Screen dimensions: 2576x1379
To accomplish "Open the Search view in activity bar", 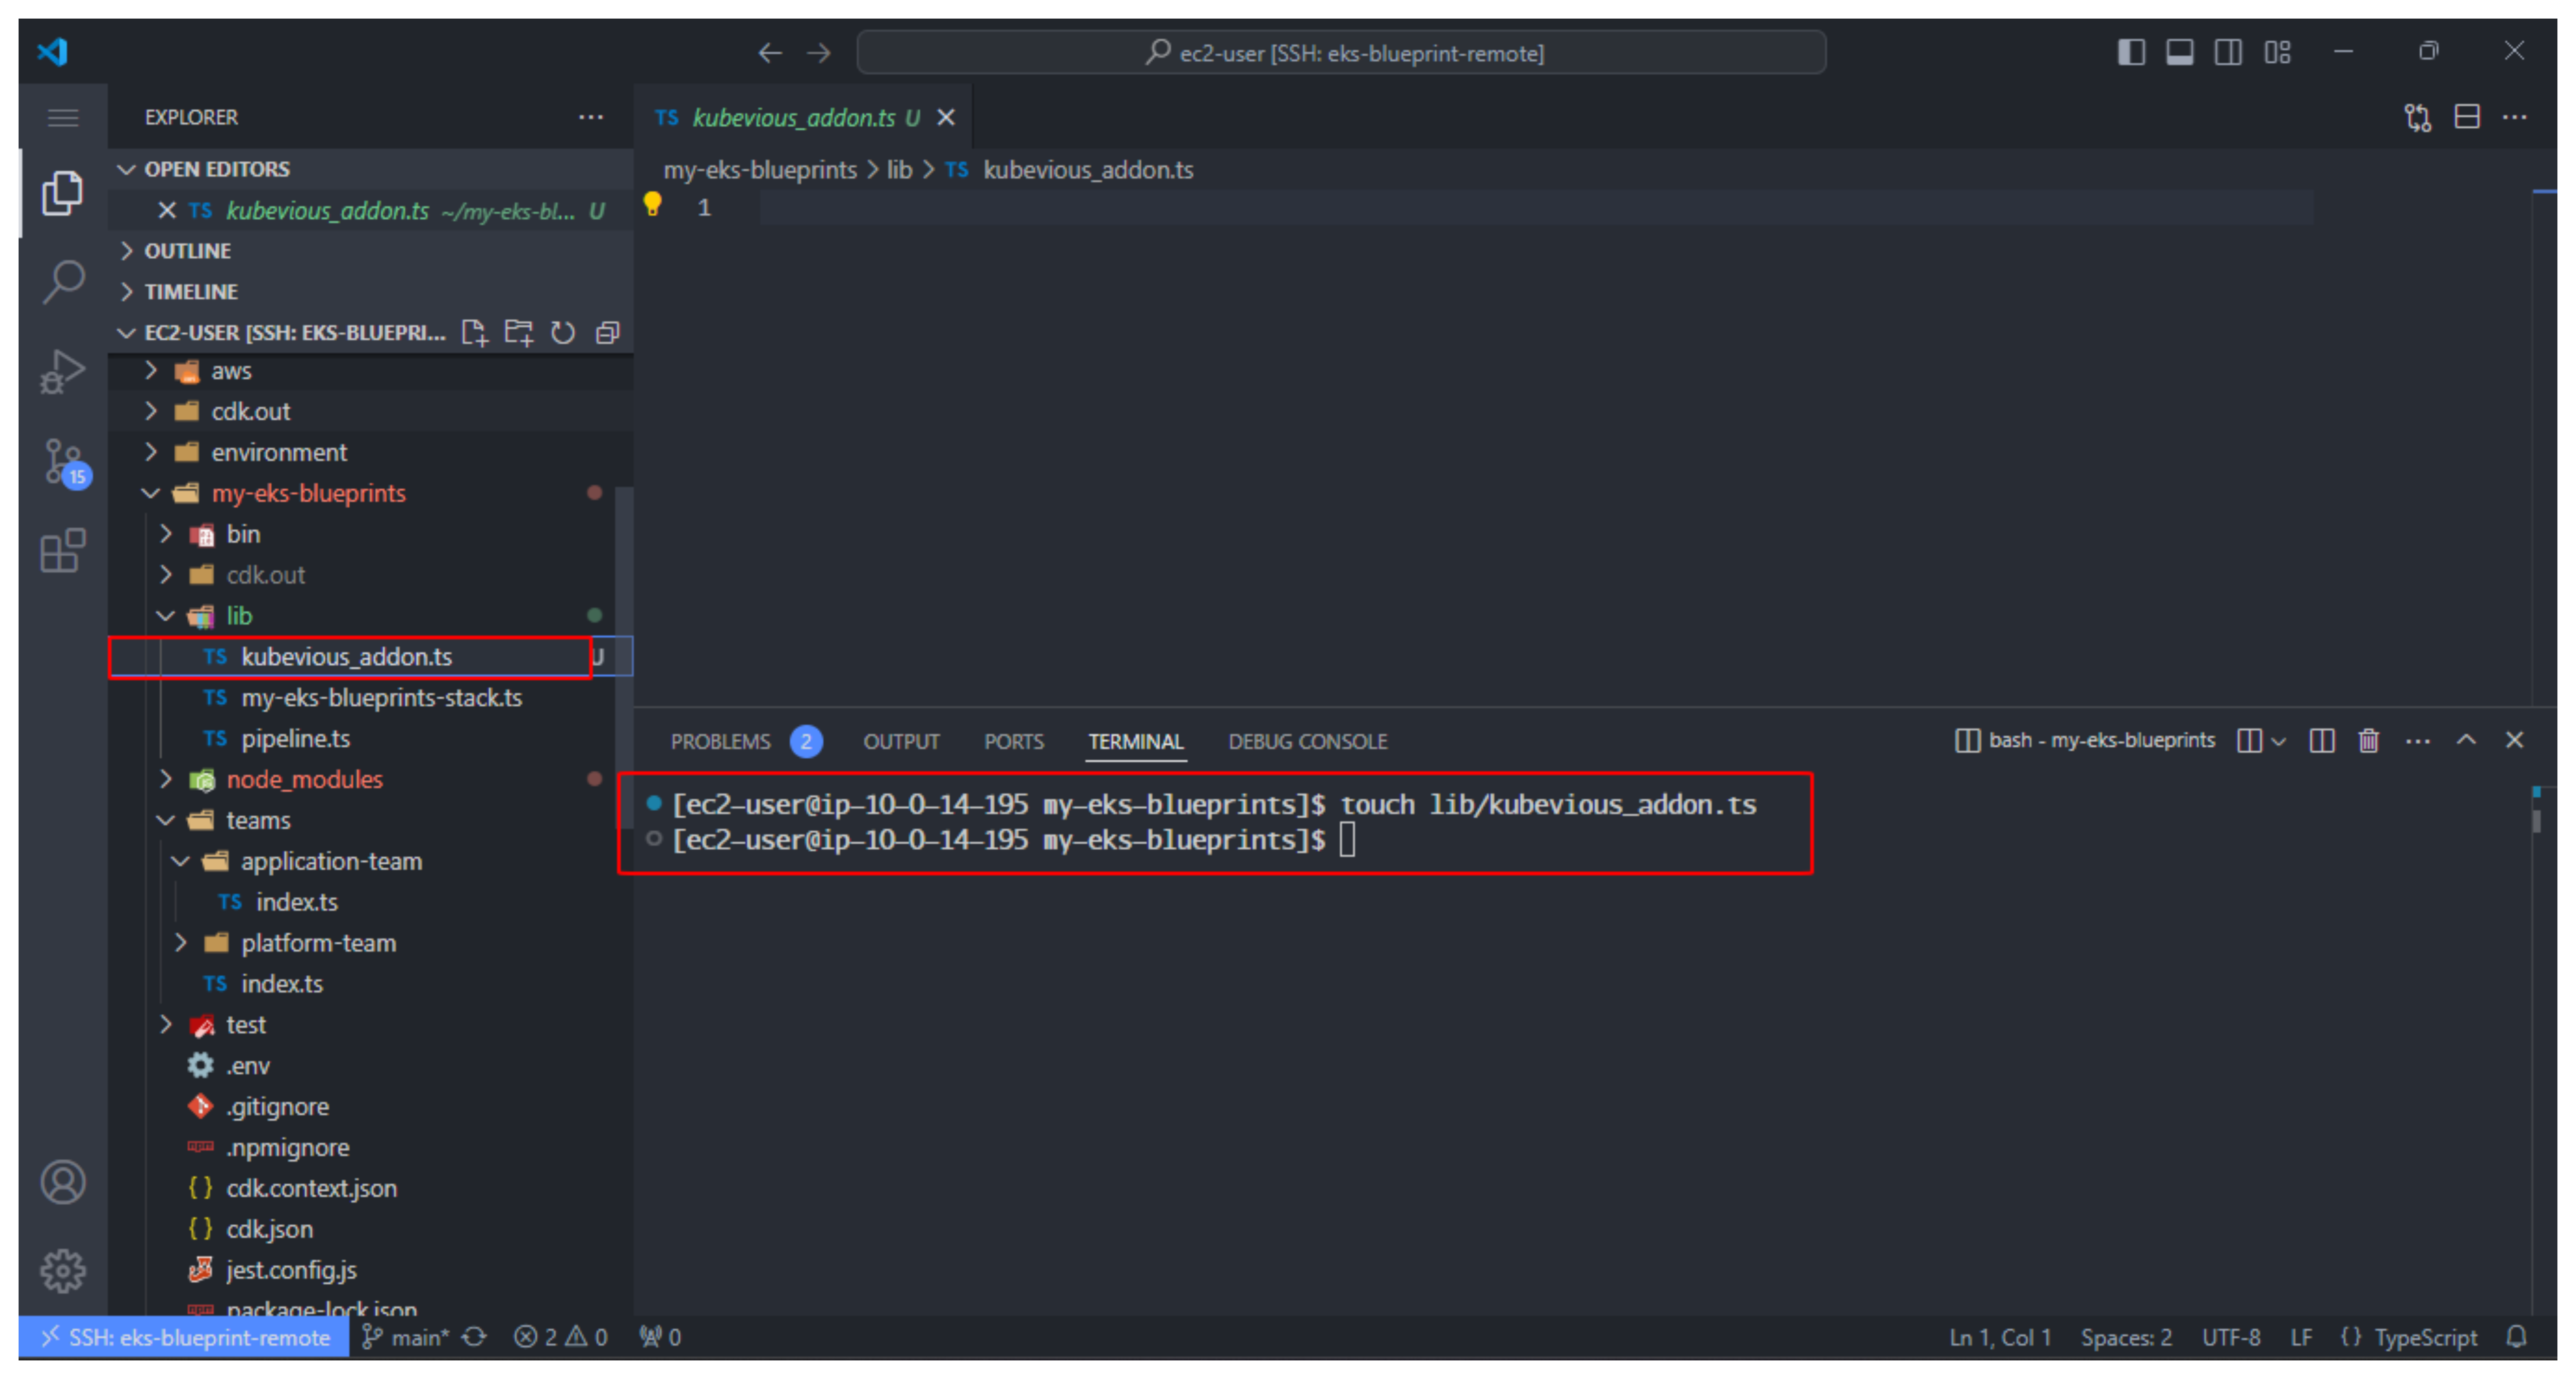I will [x=63, y=282].
